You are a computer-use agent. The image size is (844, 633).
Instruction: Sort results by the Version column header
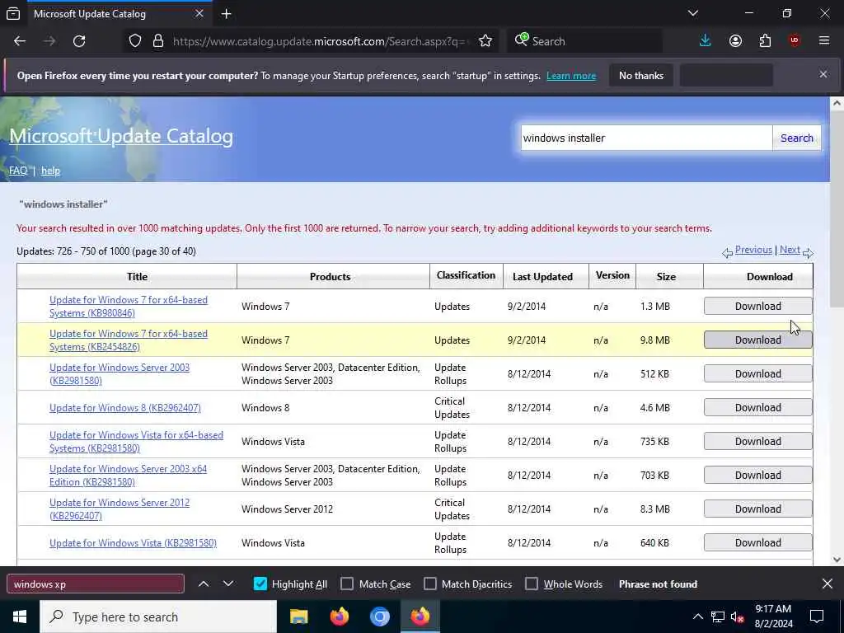point(612,275)
